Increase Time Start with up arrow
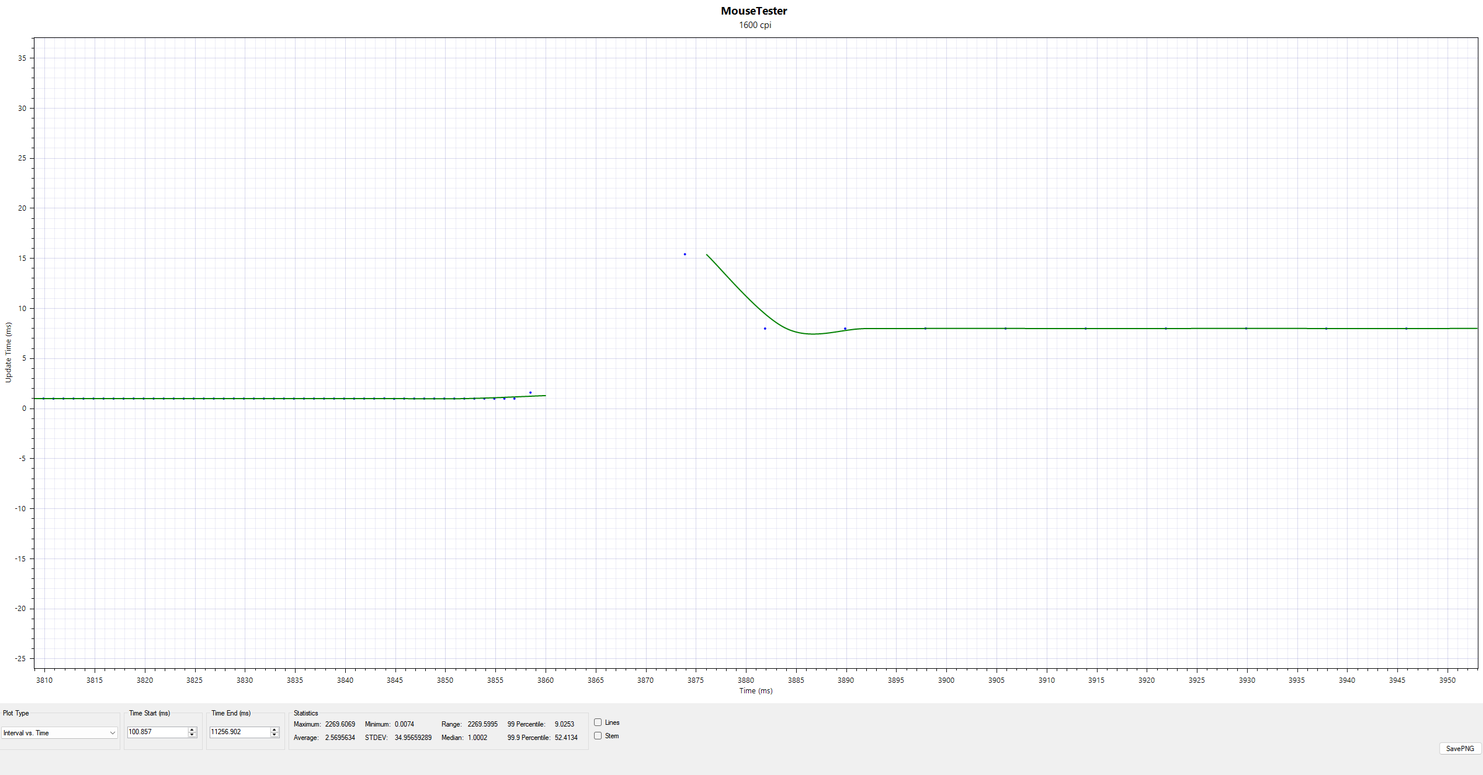This screenshot has height=775, width=1483. coord(192,729)
